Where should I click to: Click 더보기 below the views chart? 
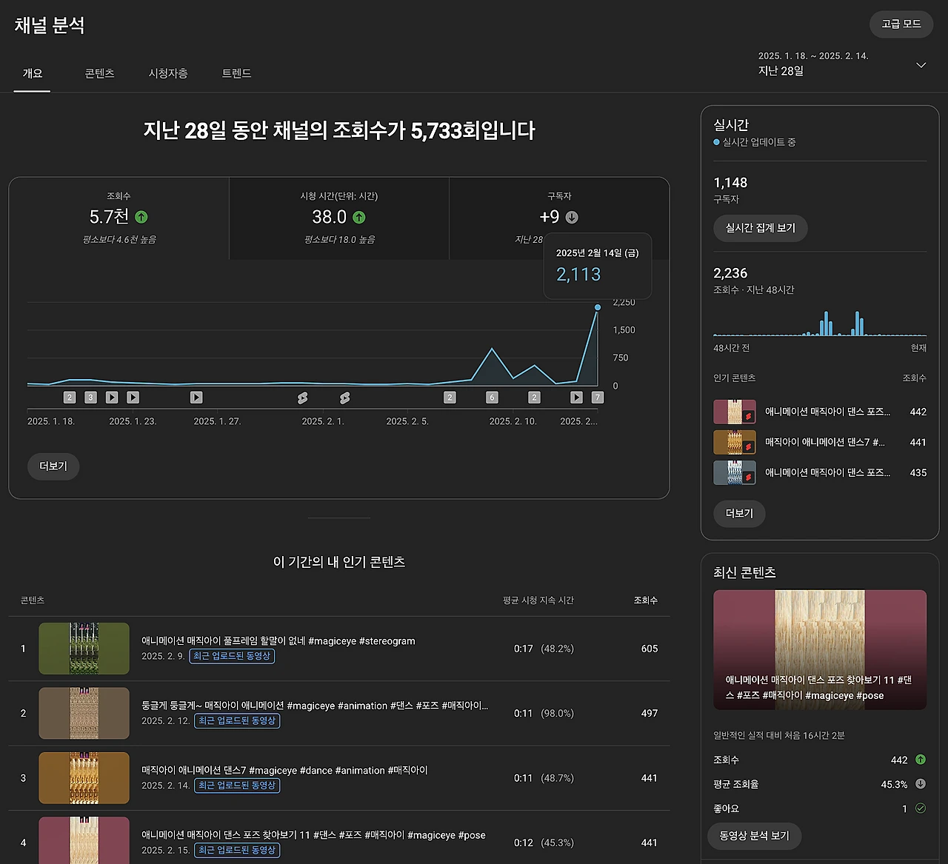click(53, 466)
